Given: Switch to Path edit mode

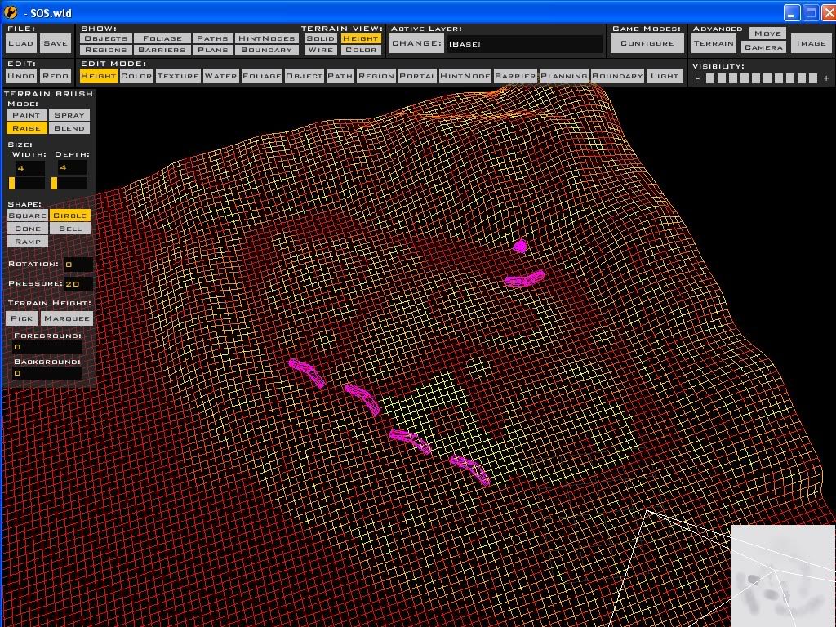Looking at the screenshot, I should click(340, 76).
